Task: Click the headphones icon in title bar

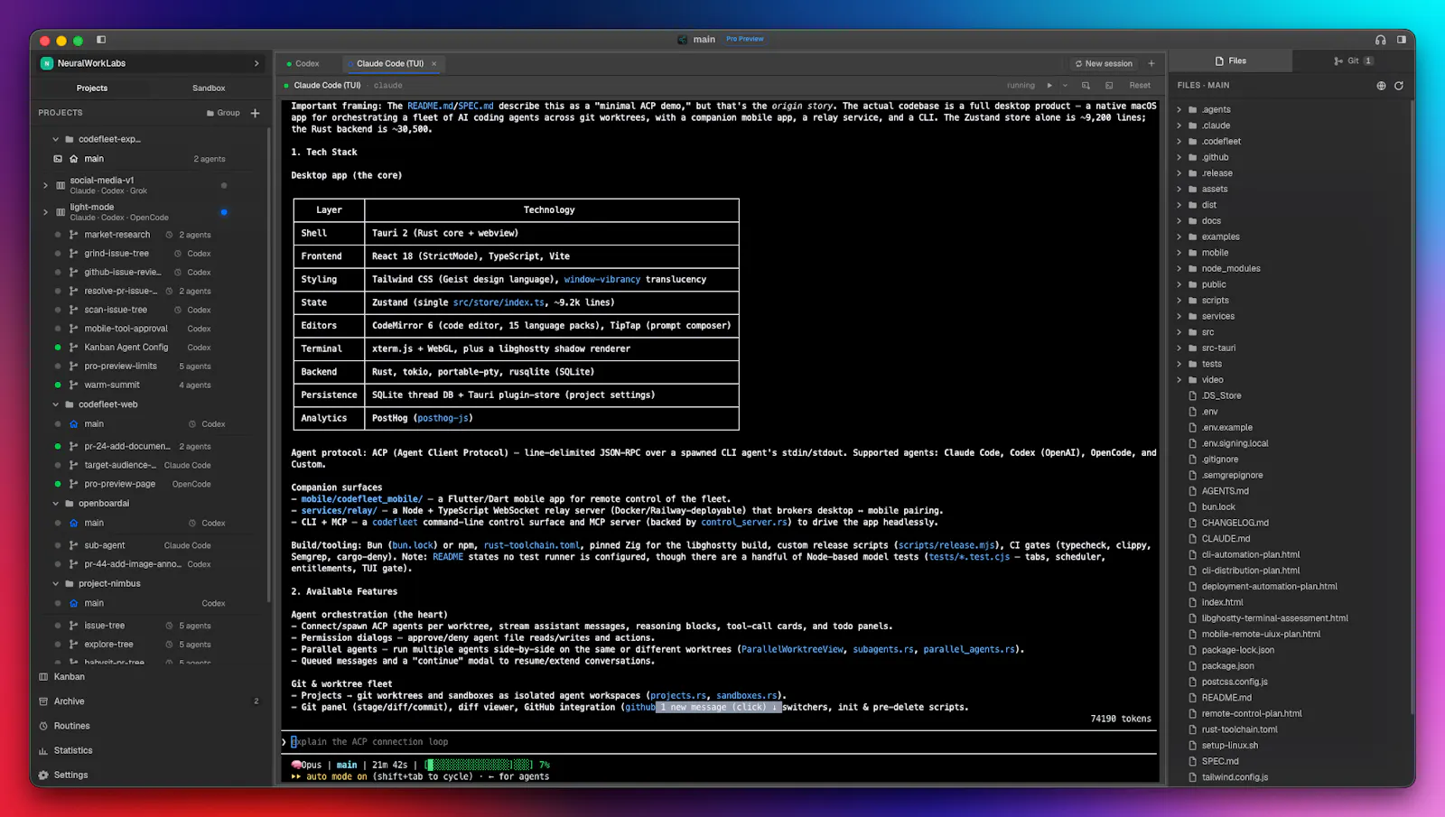Action: coord(1380,40)
